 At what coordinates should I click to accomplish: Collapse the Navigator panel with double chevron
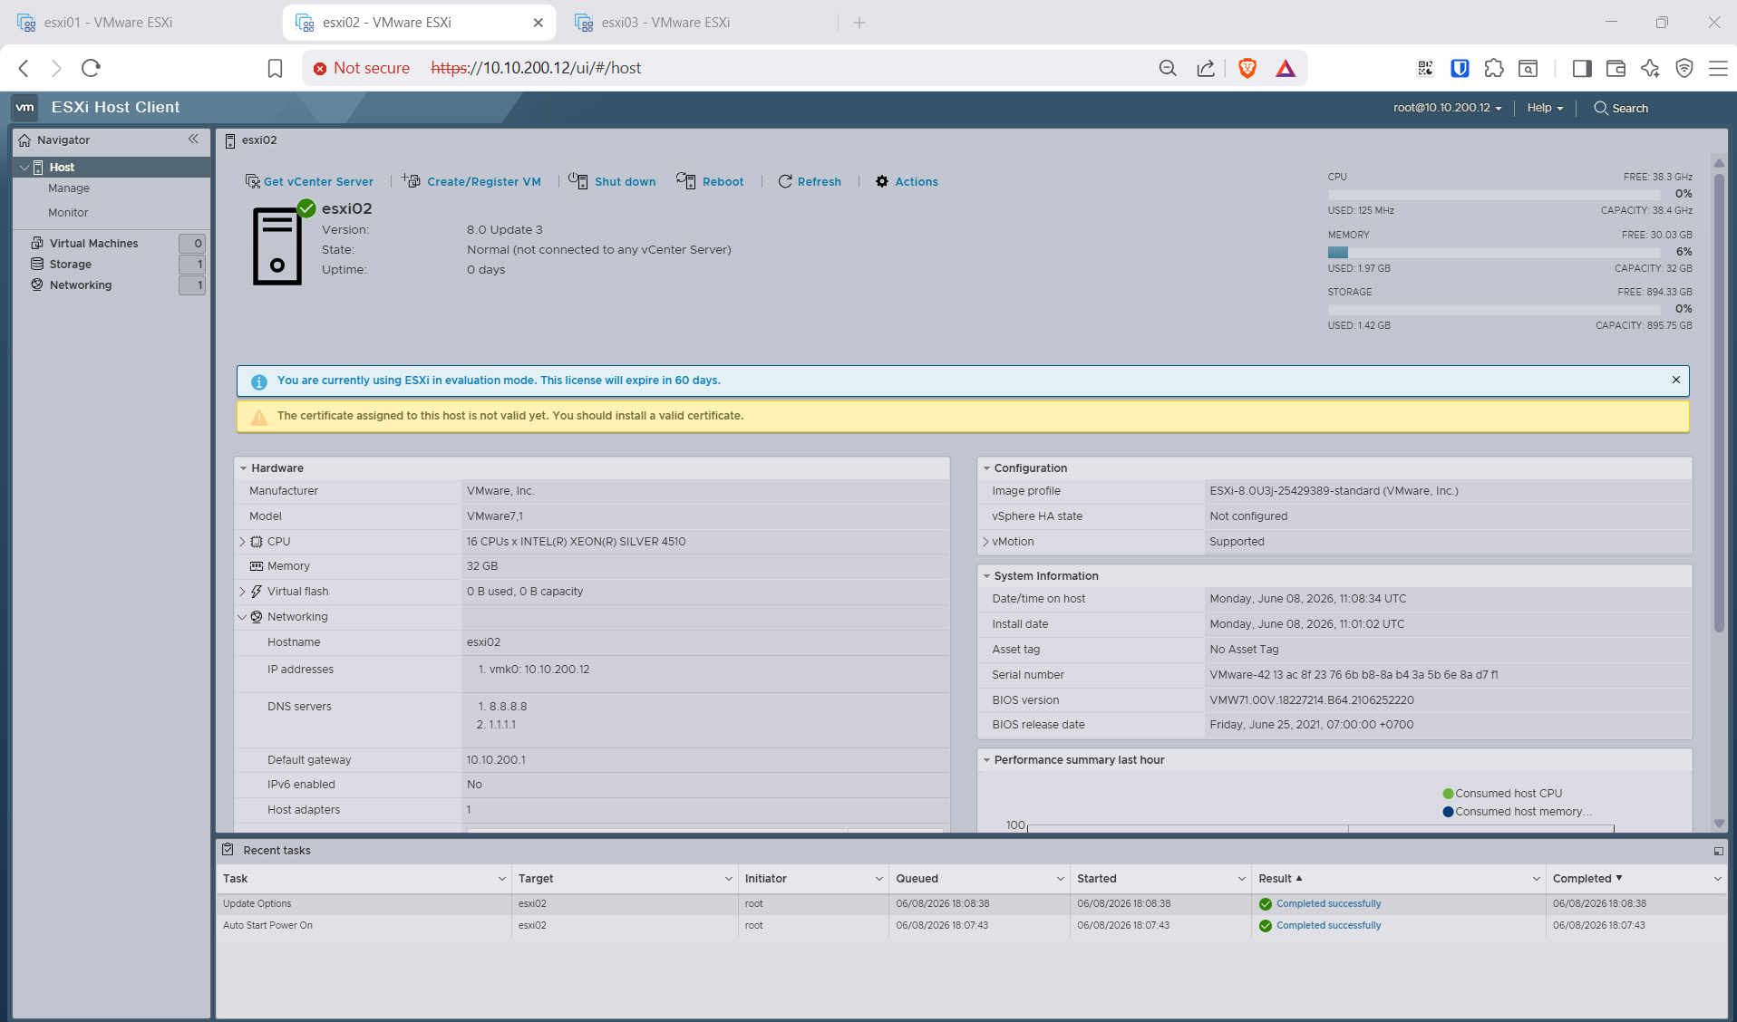click(x=193, y=139)
